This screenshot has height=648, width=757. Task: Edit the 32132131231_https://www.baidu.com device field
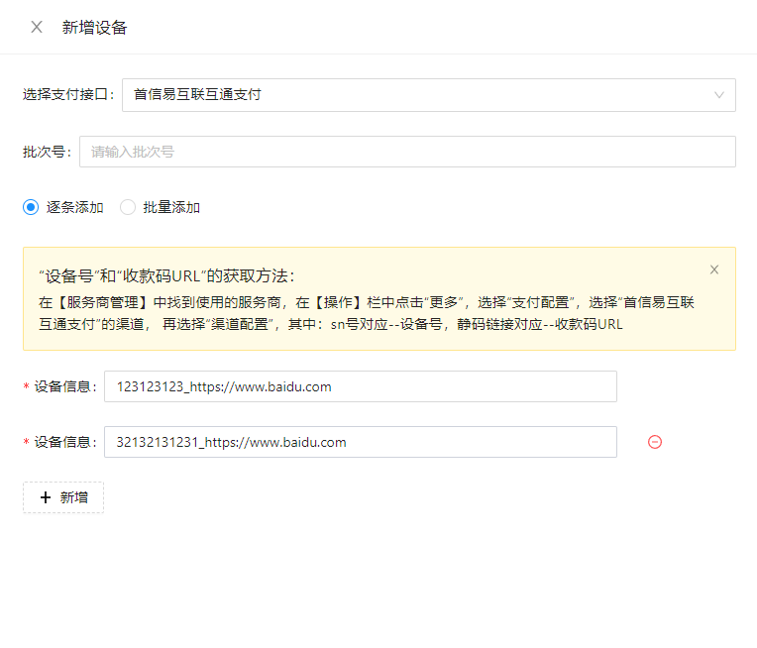tap(360, 442)
